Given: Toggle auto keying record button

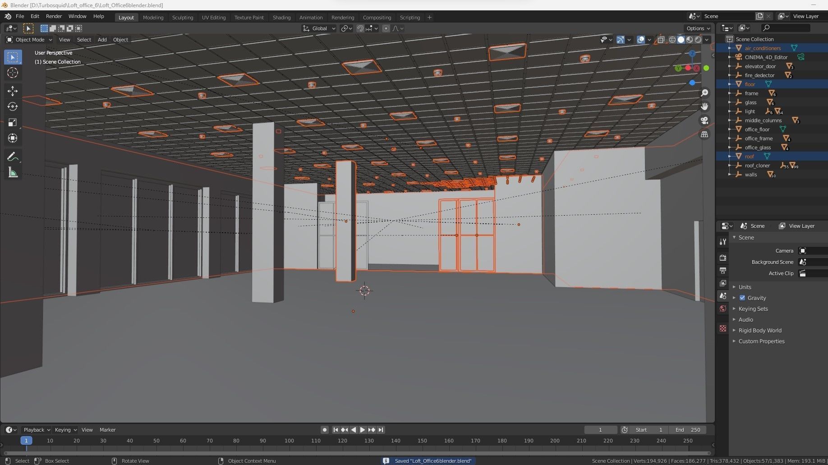Looking at the screenshot, I should point(324,430).
